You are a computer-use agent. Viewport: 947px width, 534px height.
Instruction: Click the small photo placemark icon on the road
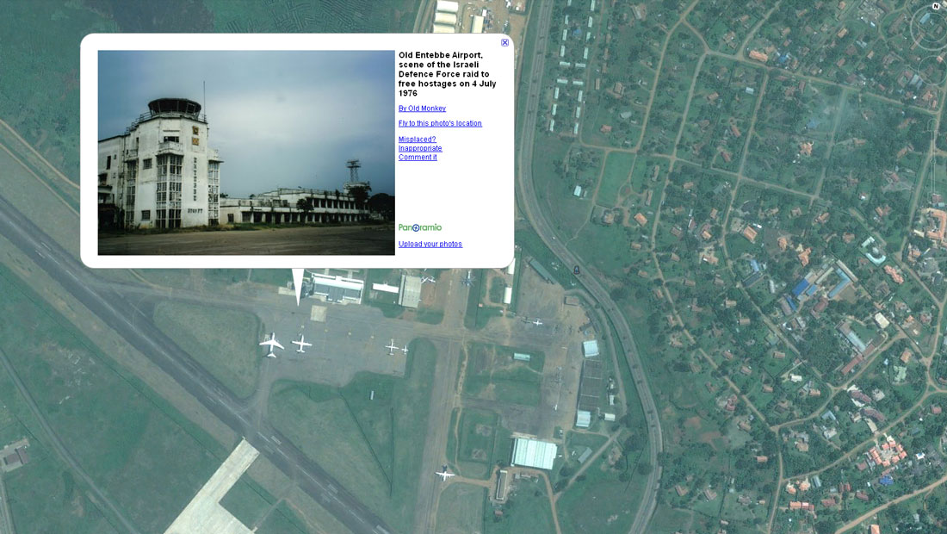(x=576, y=270)
